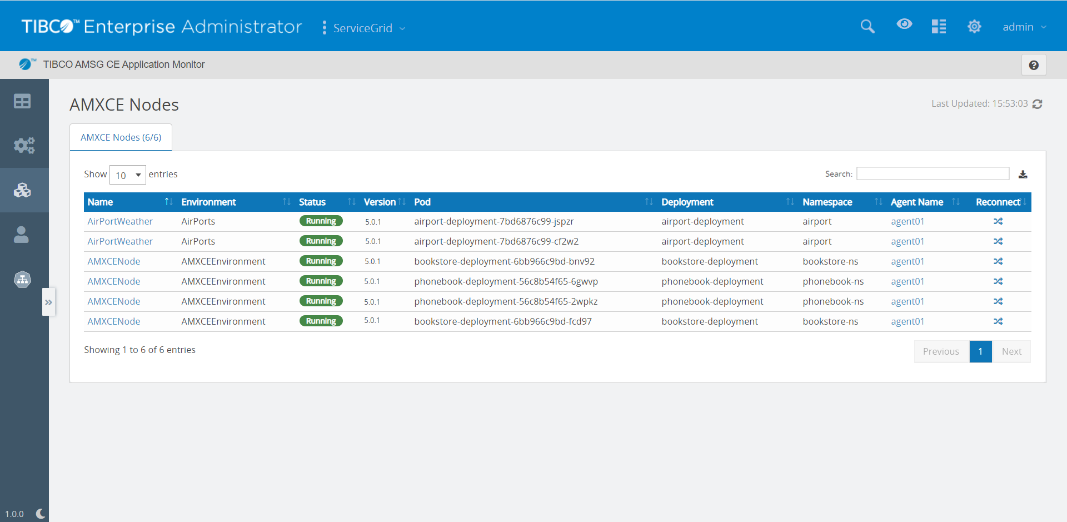Select the AMXCE Nodes (6/6) tab

(x=121, y=137)
